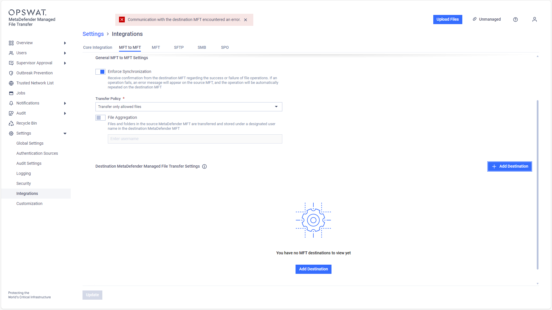Switch to the SMB tab

point(202,47)
